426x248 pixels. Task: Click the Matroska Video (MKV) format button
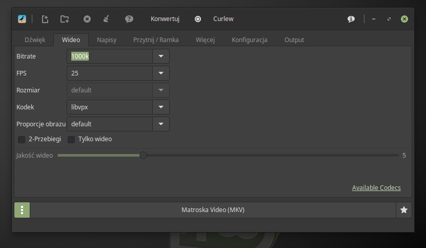pyautogui.click(x=213, y=210)
